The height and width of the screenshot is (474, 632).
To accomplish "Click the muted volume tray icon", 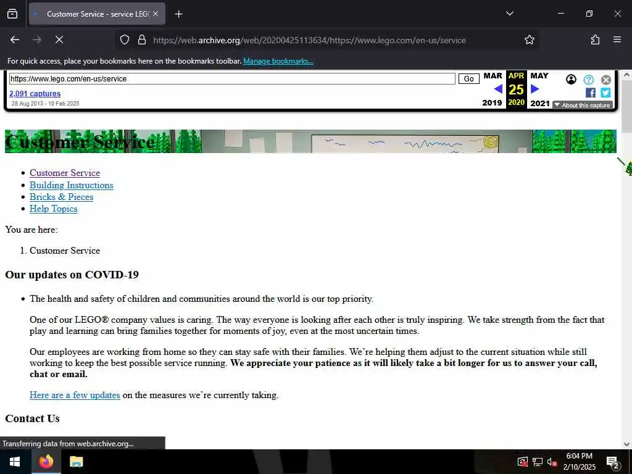I will tap(552, 462).
